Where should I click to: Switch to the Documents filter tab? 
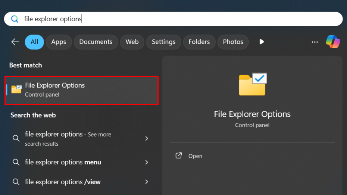[x=96, y=42]
